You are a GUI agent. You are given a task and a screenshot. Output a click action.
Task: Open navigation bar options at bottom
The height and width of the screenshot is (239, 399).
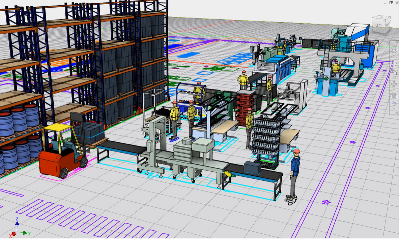pyautogui.click(x=396, y=112)
